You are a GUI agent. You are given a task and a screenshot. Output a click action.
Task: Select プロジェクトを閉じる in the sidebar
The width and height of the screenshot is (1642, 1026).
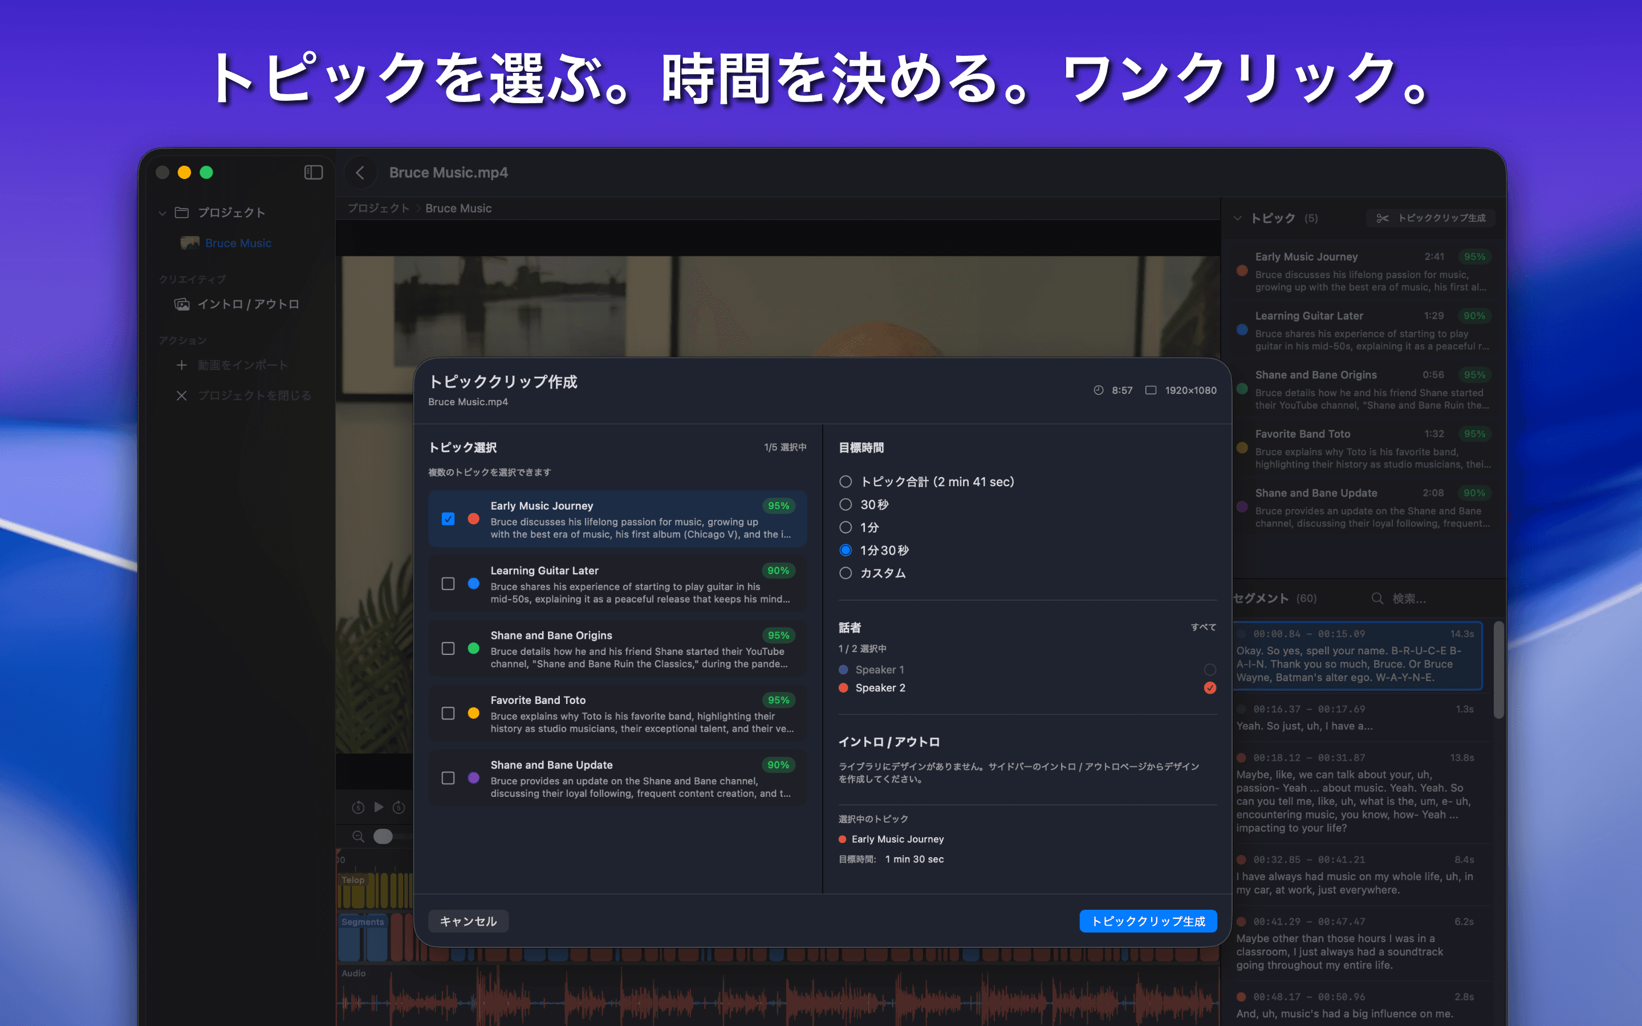254,396
